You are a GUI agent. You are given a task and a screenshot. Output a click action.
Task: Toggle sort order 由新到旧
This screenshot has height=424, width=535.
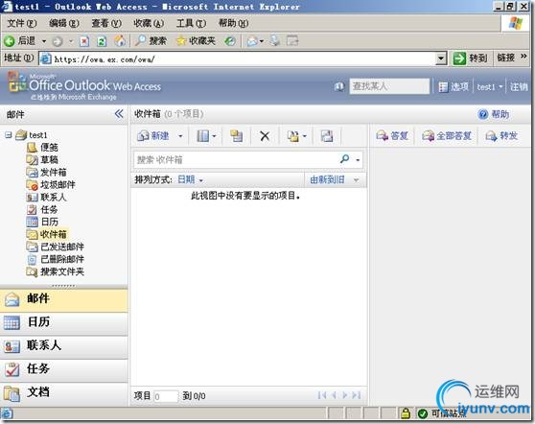[335, 179]
